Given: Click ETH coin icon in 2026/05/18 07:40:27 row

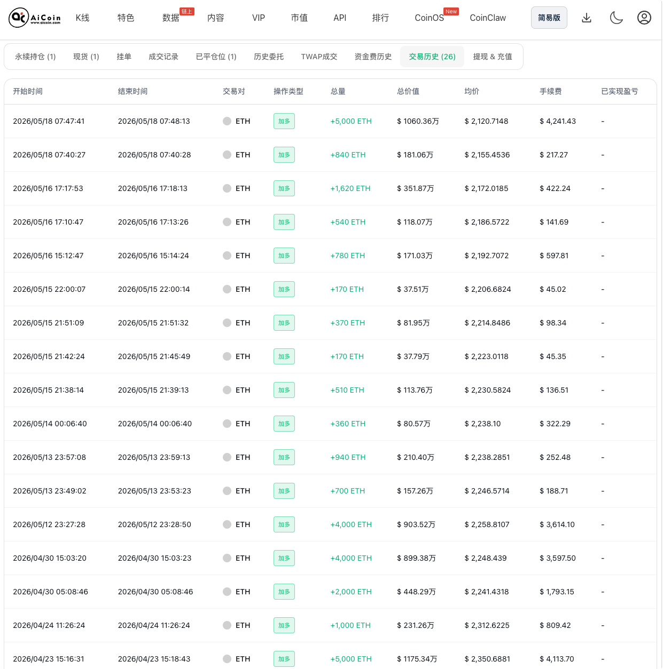Looking at the screenshot, I should tap(227, 155).
